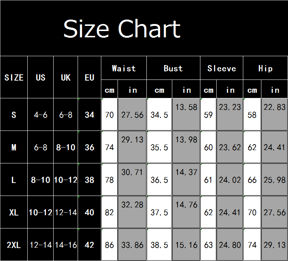Screen dimensions: 288x261
Task: Select the 24.80 sleeve inches cell
Action: tap(230, 245)
